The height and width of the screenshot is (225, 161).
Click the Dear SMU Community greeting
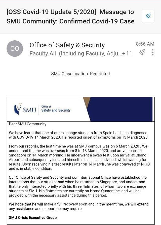pyautogui.click(x=28, y=124)
